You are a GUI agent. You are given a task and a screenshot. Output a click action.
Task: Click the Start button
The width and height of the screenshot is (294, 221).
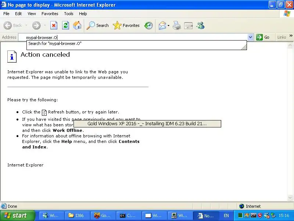18,215
